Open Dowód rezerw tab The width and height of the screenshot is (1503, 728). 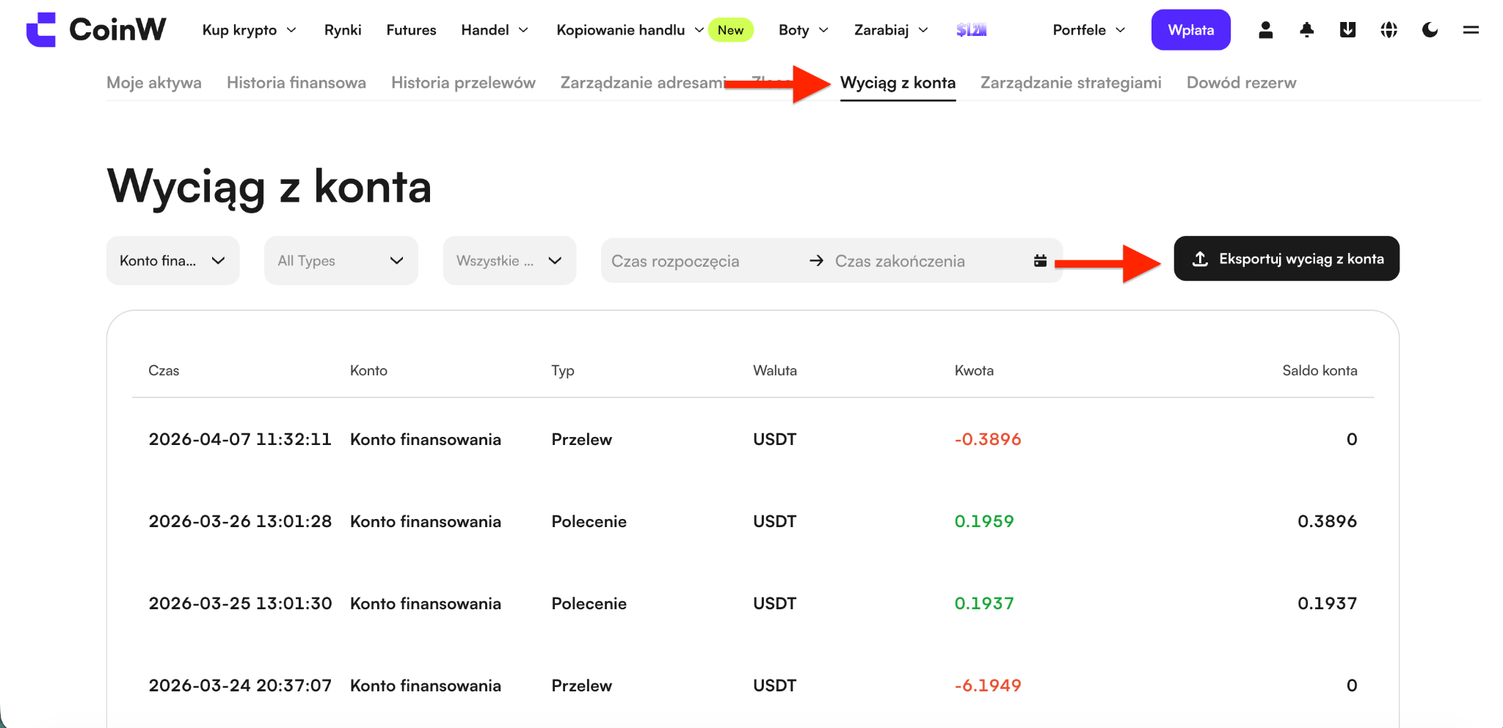click(1241, 83)
